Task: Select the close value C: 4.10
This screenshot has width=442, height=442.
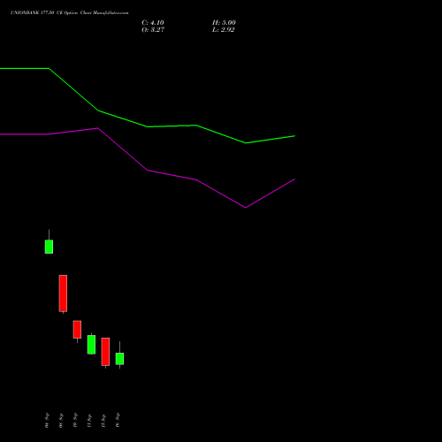Action: point(153,23)
